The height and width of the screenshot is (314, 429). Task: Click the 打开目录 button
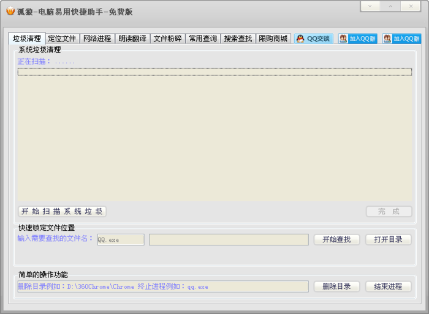tap(388, 240)
